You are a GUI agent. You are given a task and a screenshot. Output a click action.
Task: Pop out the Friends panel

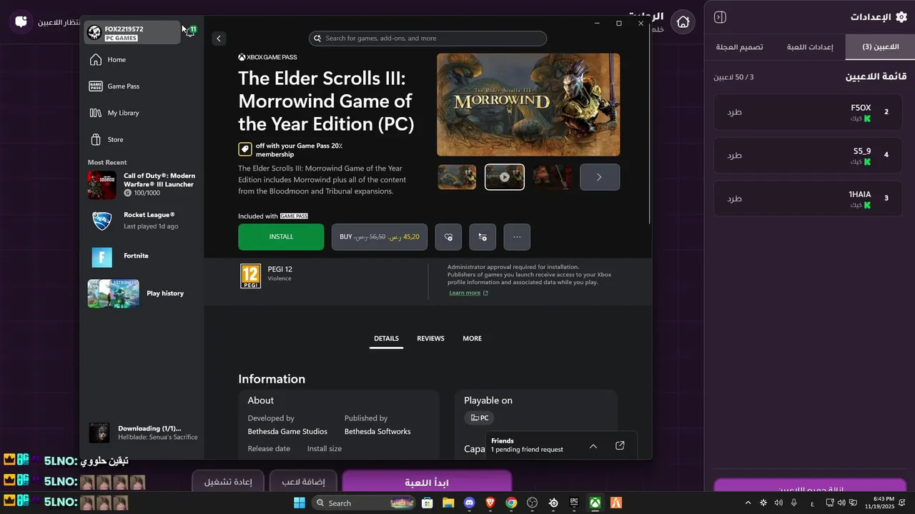pyautogui.click(x=620, y=445)
